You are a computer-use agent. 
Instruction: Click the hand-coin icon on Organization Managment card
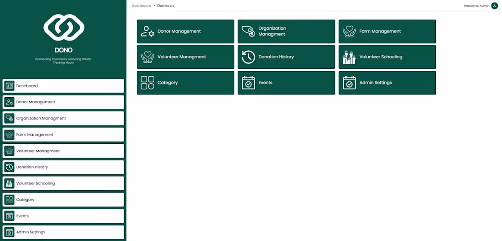point(248,31)
